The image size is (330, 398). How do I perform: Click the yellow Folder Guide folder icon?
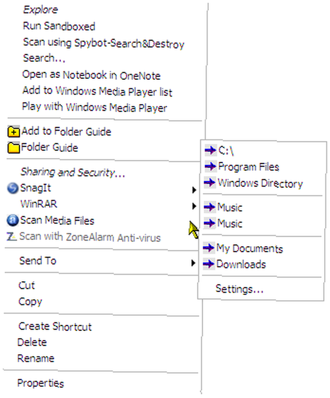(14, 148)
